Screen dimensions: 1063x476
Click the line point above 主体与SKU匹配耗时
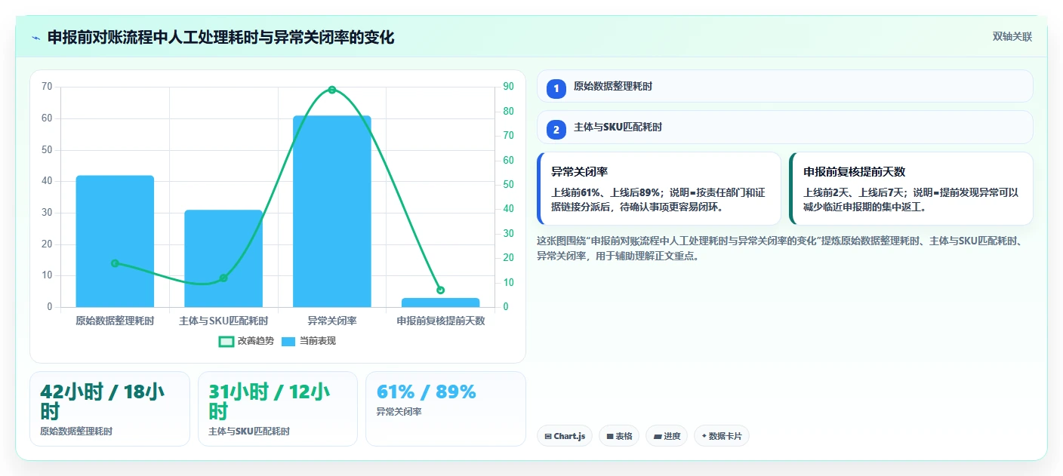pos(223,278)
